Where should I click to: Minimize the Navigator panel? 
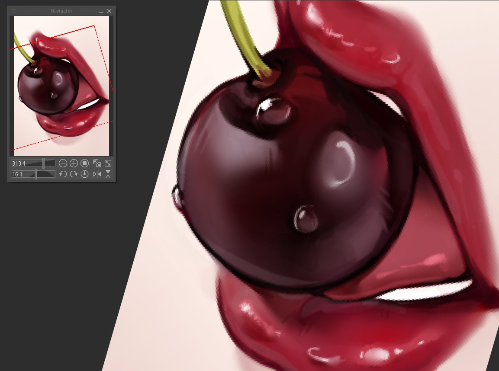(101, 11)
